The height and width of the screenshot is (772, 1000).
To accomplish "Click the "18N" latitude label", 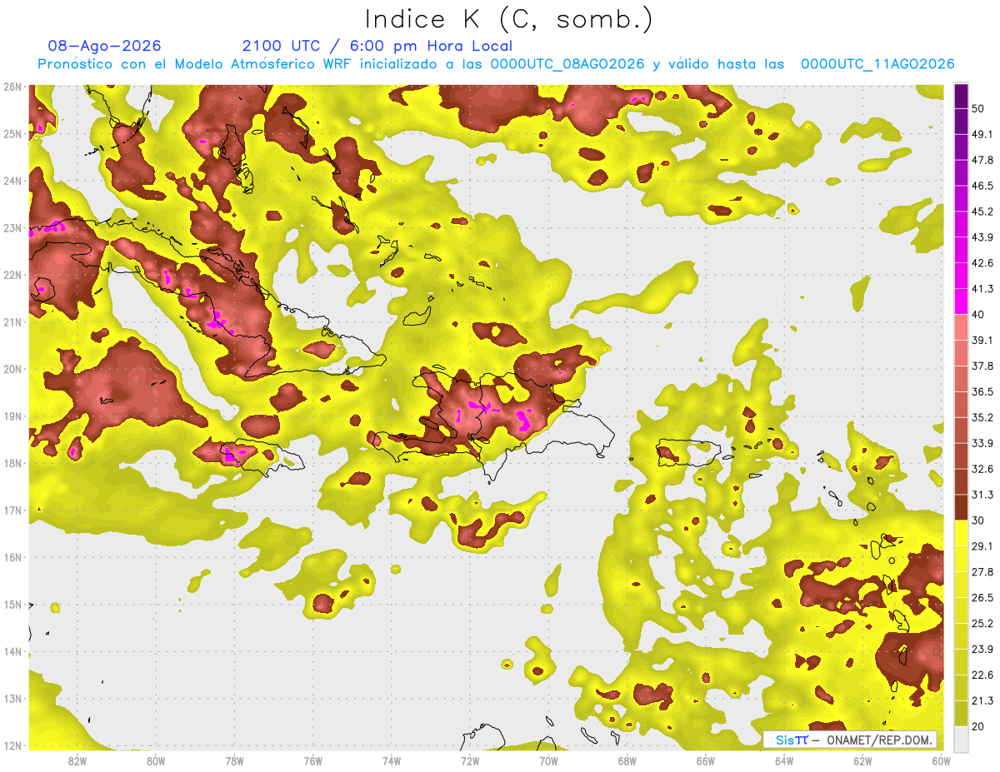I will pos(12,463).
